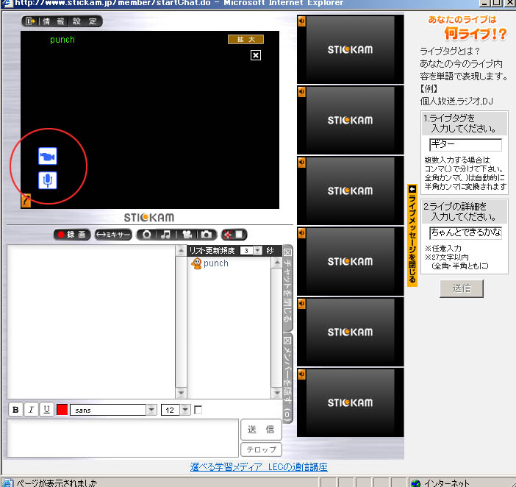This screenshot has width=516, height=487.
Task: Click the member list scroll-down arrow
Action: 277,393
